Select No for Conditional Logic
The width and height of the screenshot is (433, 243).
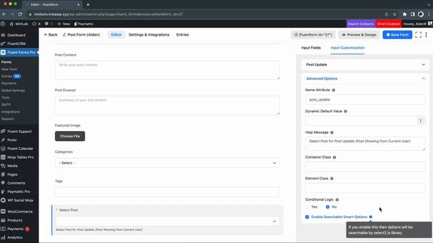click(x=327, y=207)
